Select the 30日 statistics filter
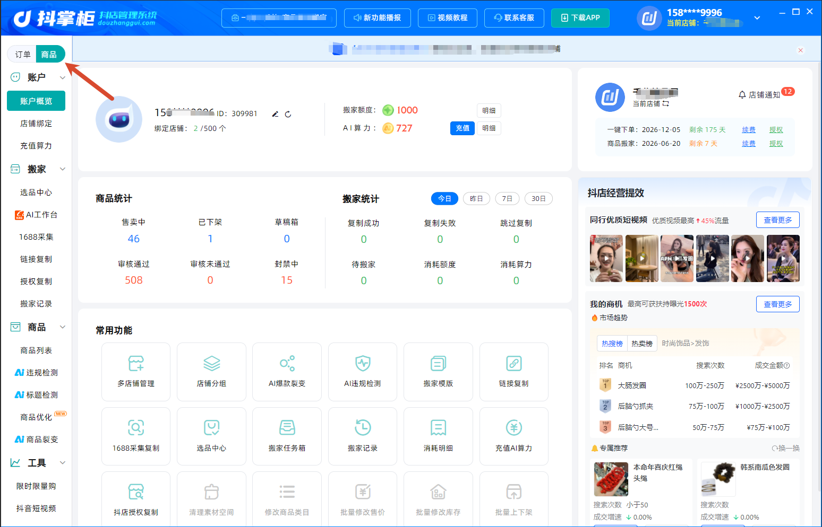The height and width of the screenshot is (527, 822). click(x=538, y=198)
